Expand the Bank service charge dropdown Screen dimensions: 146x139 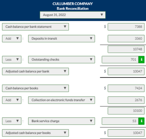point(62,121)
